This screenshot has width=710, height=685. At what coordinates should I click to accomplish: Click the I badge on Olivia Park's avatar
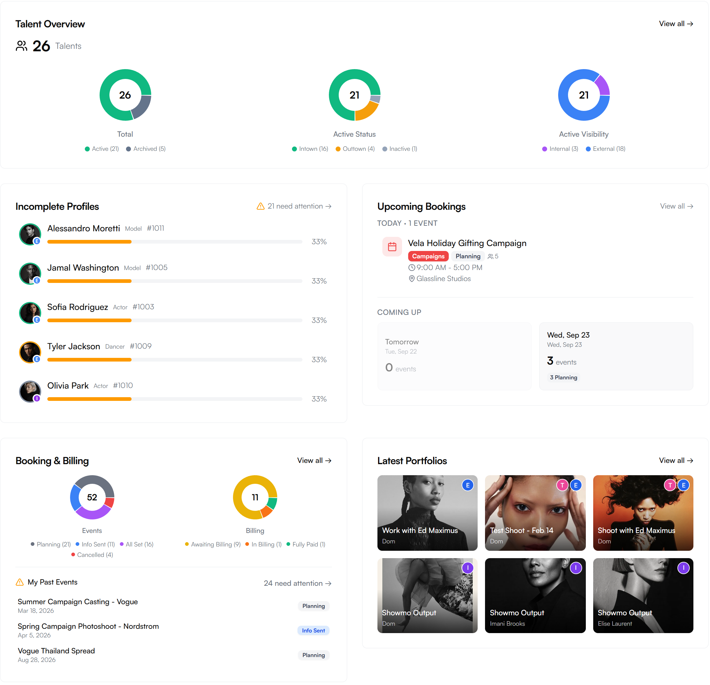pos(37,399)
